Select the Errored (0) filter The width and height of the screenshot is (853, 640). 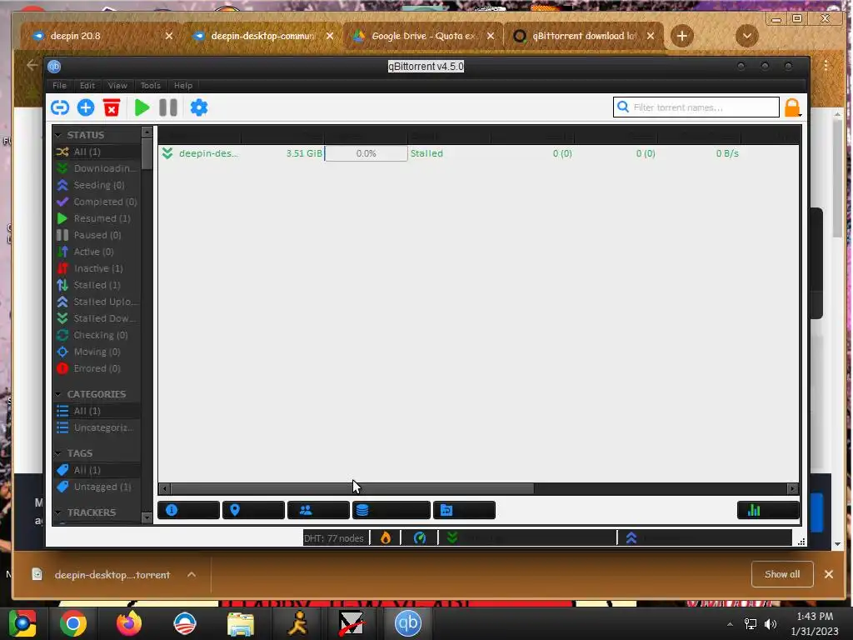(97, 368)
